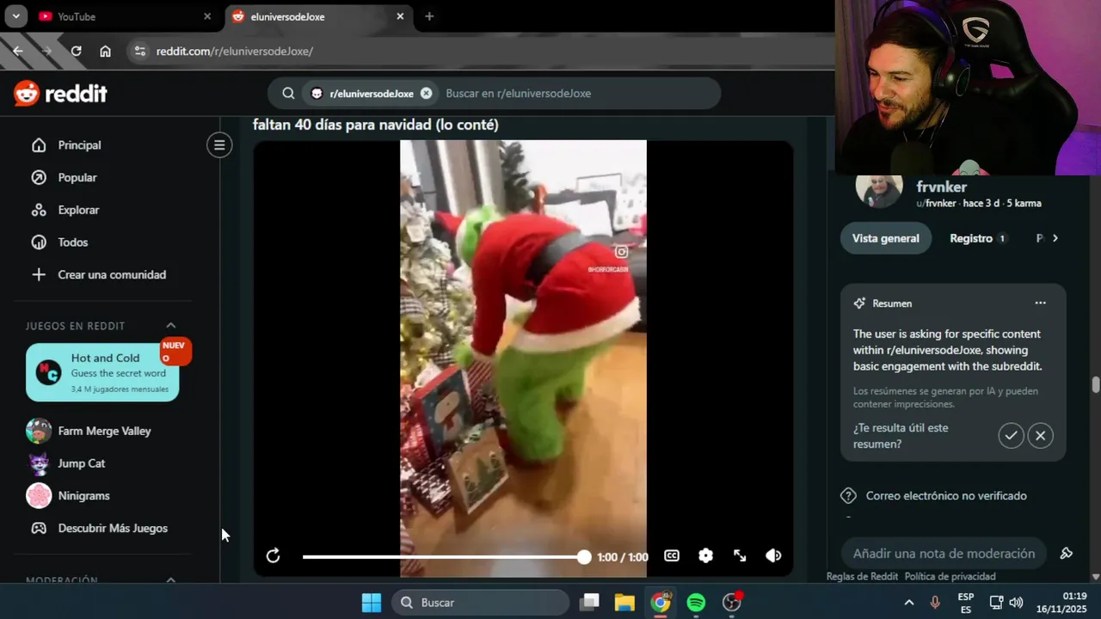The height and width of the screenshot is (619, 1101).
Task: Switch to Vista general tab
Action: [x=885, y=238]
